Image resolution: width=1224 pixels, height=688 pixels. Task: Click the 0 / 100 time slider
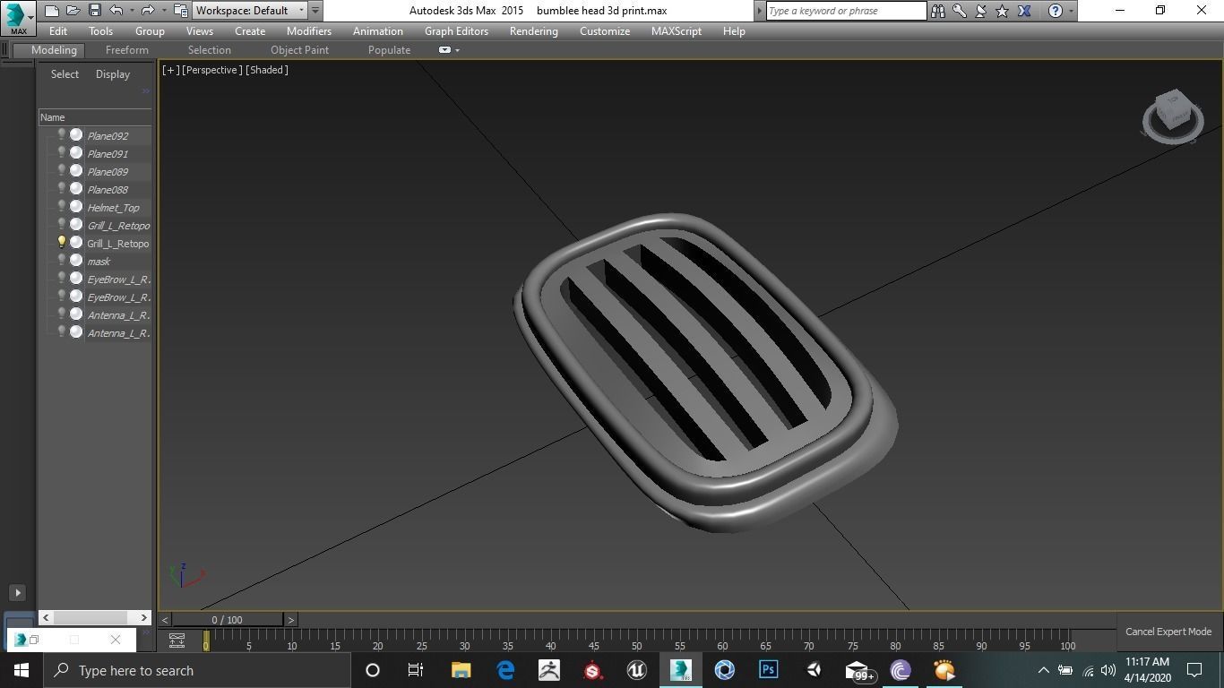click(x=227, y=620)
